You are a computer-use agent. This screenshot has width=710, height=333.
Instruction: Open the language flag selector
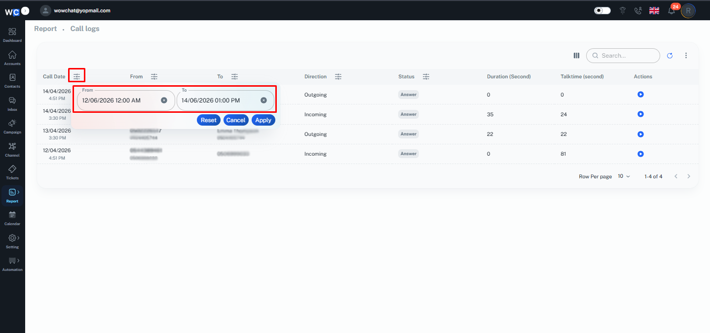pyautogui.click(x=654, y=10)
